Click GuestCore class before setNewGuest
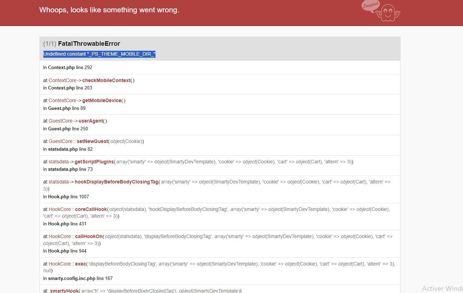Screen dimensions: 463x293 [x=60, y=141]
